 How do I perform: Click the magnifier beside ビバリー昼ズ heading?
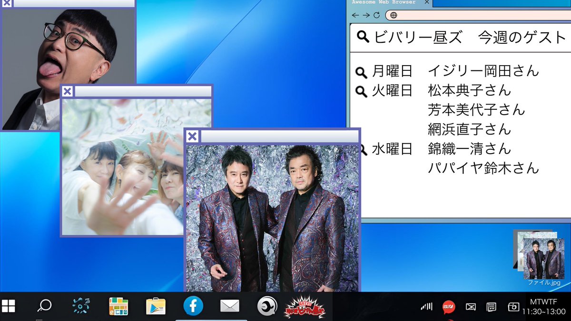click(363, 37)
